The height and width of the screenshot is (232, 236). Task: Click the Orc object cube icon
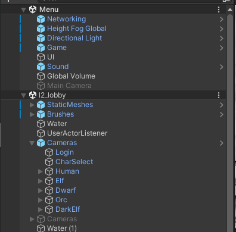(x=49, y=200)
